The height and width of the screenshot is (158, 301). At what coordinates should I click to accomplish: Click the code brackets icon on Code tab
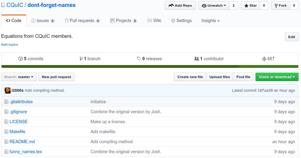[x=8, y=21]
